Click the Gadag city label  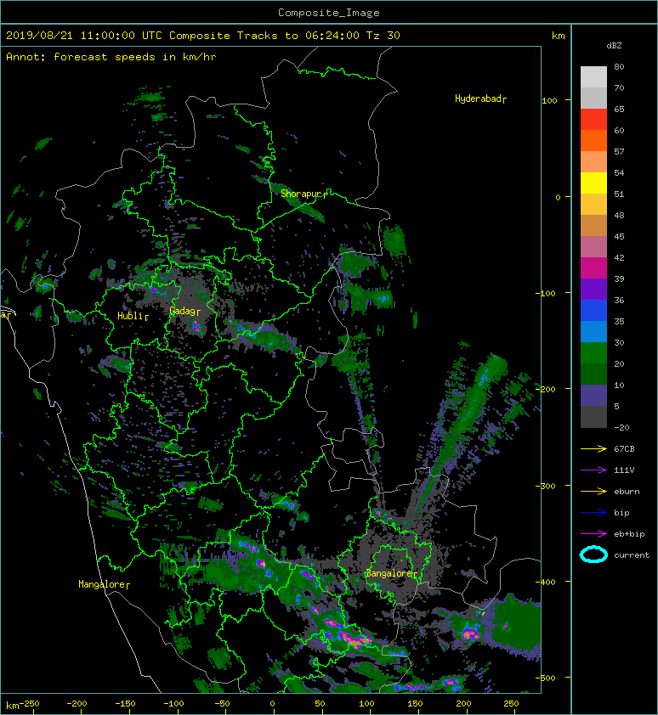[x=182, y=311]
